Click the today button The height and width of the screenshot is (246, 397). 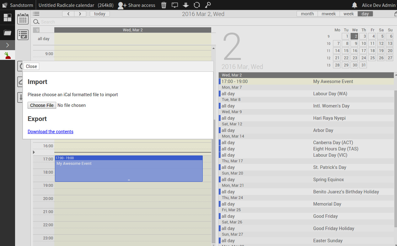[100, 14]
